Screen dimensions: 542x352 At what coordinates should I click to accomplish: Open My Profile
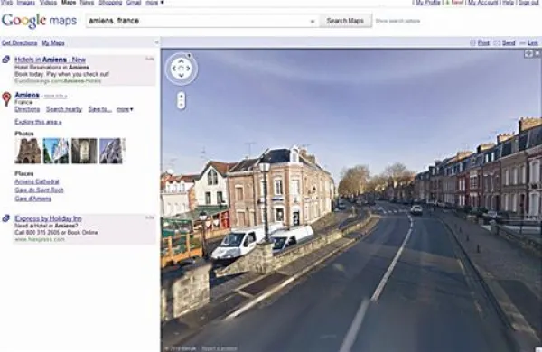427,3
